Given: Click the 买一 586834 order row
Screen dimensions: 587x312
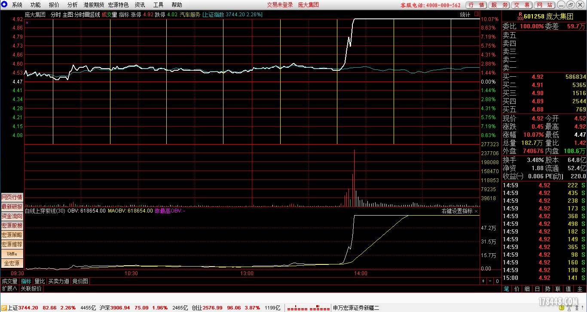Looking at the screenshot, I should (544, 77).
